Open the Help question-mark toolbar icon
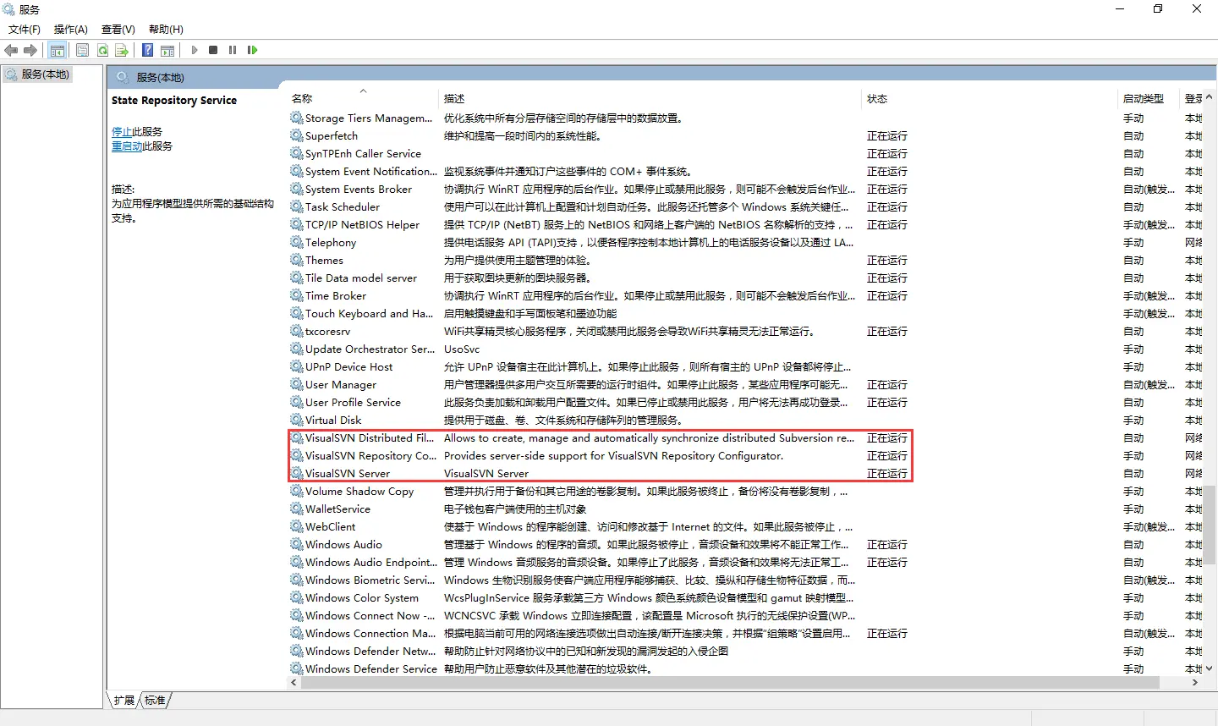This screenshot has width=1218, height=726. click(x=148, y=50)
